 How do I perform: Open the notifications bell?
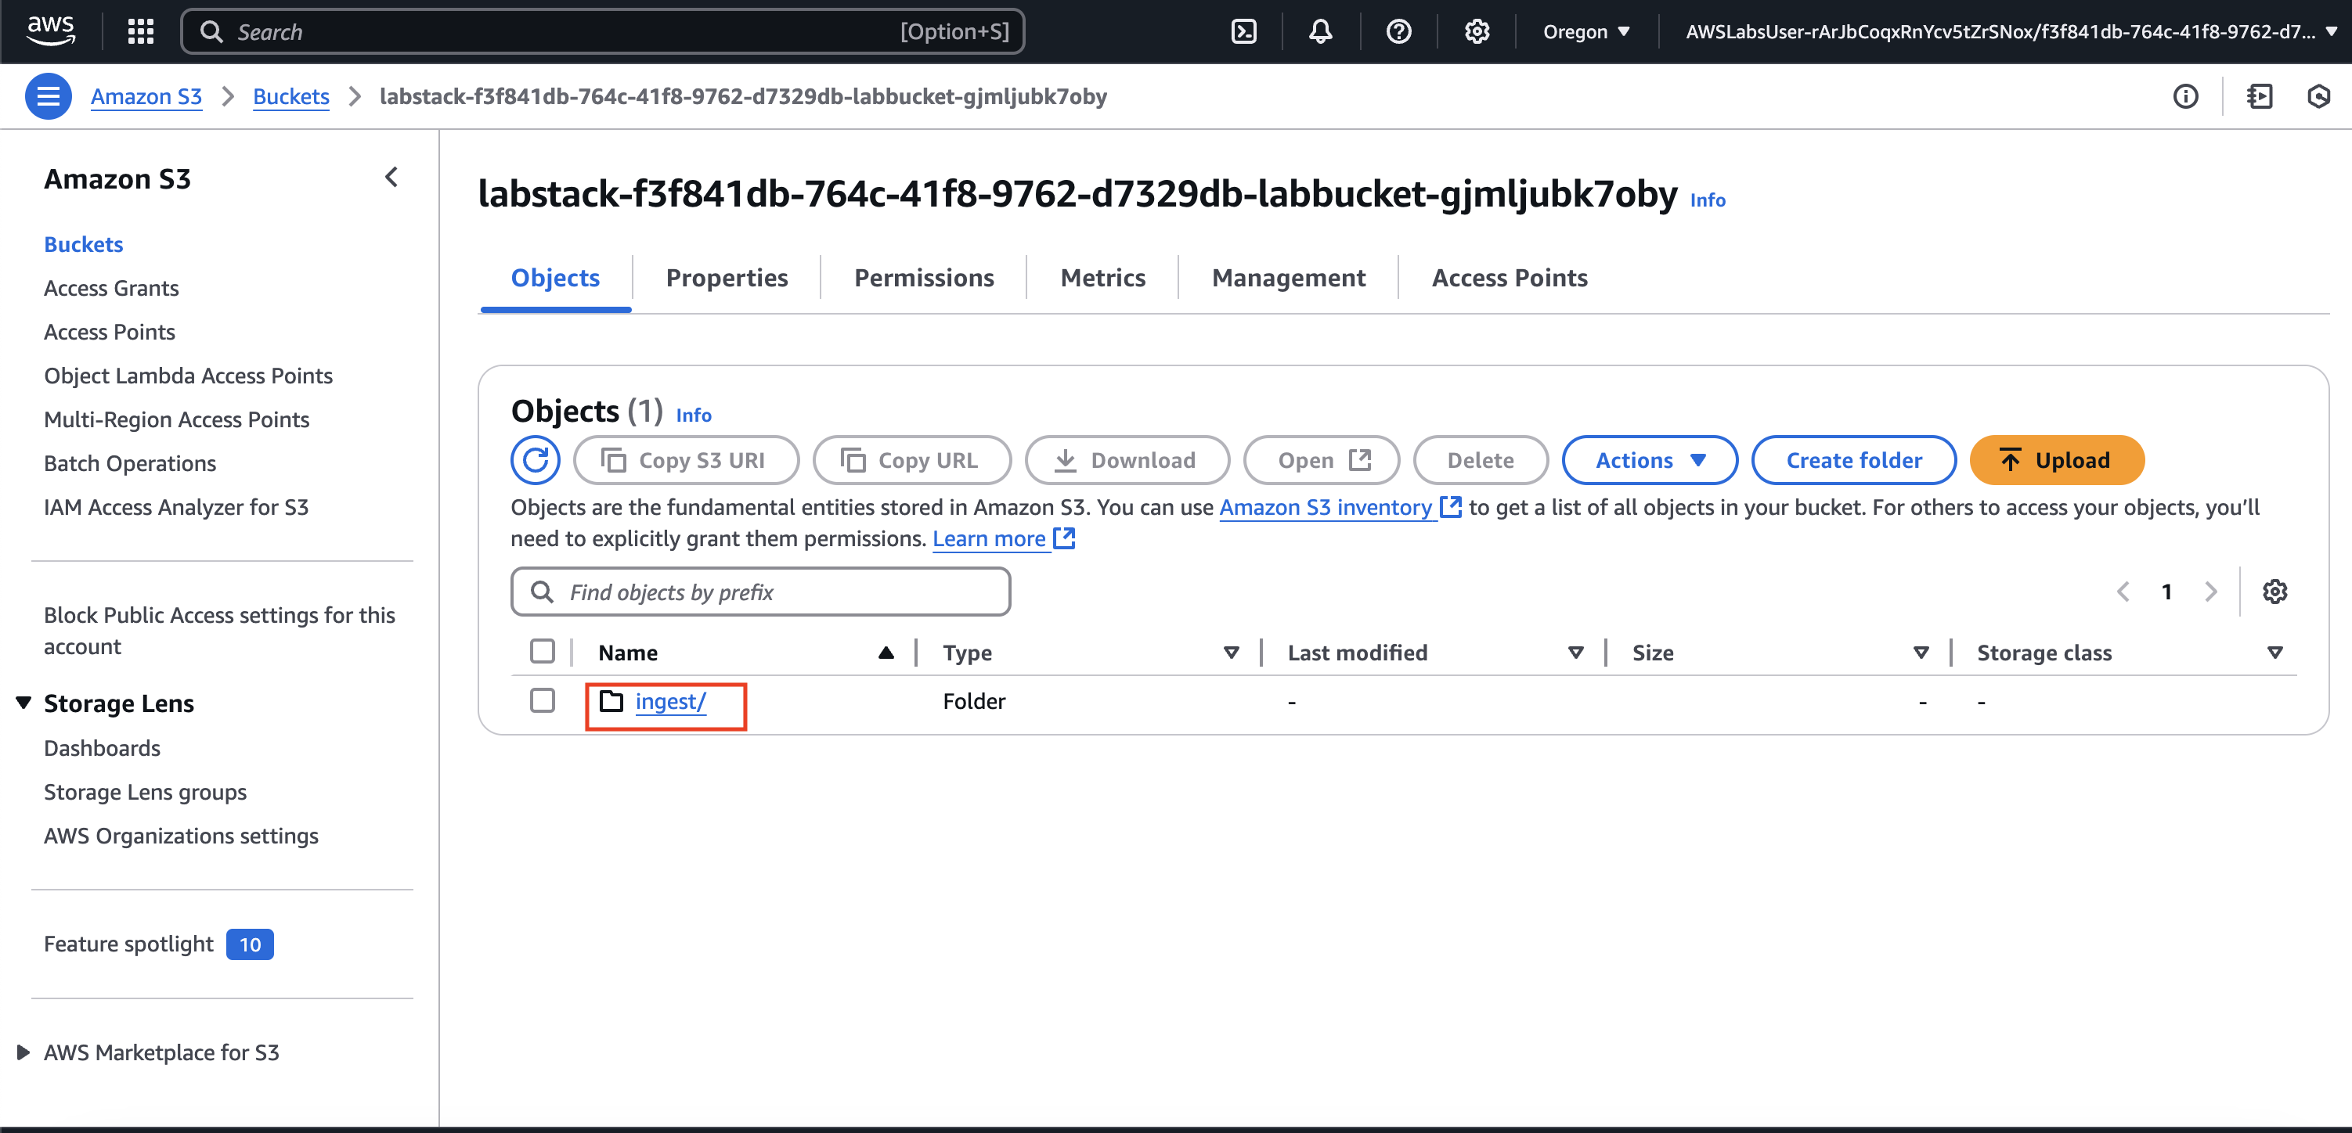pos(1320,32)
